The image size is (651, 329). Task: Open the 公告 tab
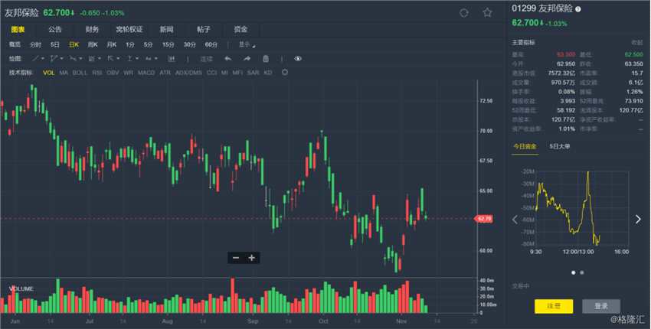55,29
